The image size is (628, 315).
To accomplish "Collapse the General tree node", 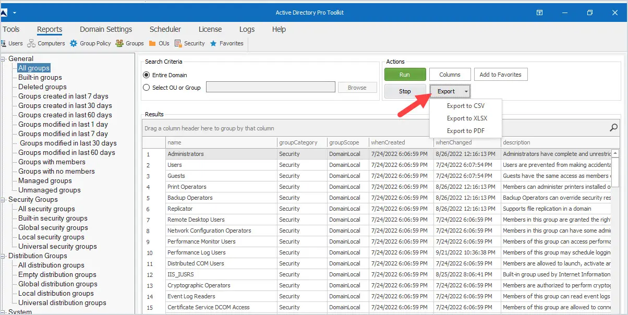I will click(x=4, y=58).
